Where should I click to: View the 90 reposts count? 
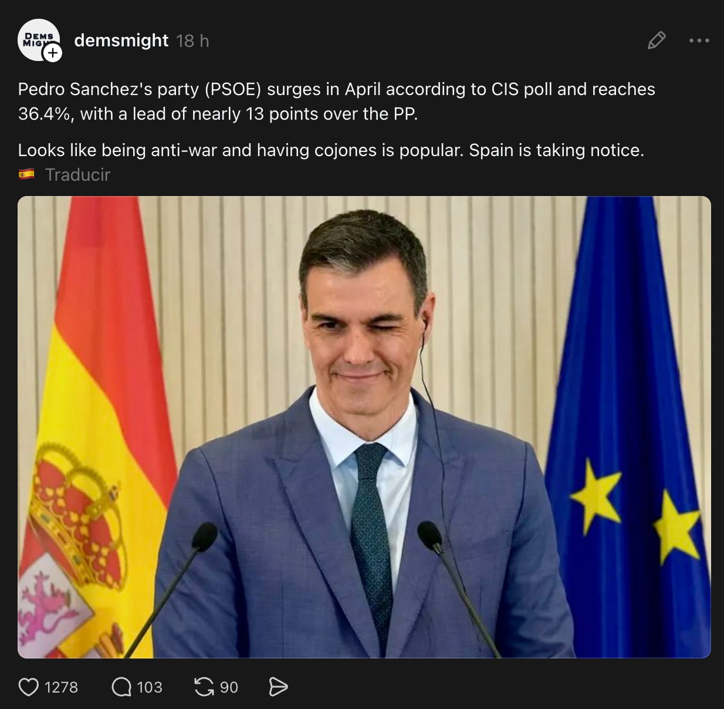click(229, 687)
